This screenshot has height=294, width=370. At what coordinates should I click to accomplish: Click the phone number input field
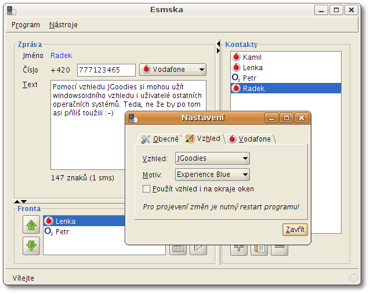pyautogui.click(x=107, y=70)
